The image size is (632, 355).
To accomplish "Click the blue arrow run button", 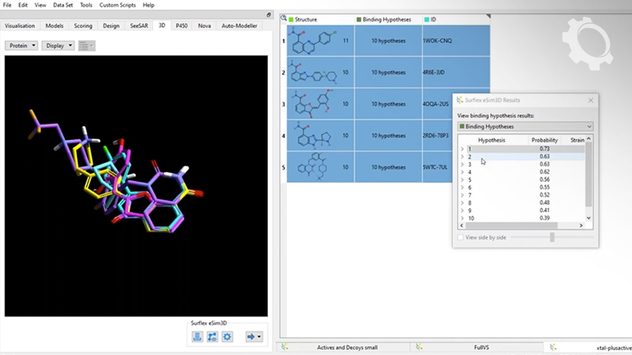I will [251, 337].
